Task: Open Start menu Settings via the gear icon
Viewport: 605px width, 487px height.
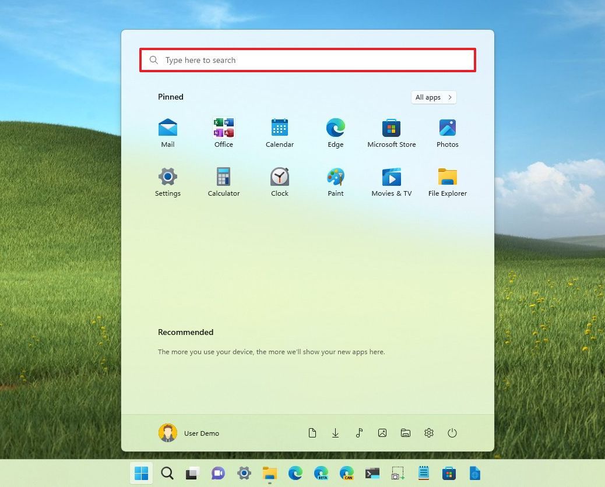Action: (429, 433)
